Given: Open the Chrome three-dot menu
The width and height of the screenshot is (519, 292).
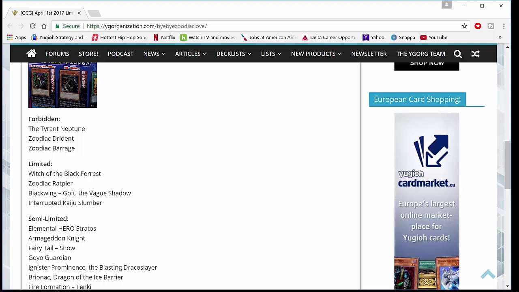Looking at the screenshot, I should click(504, 26).
